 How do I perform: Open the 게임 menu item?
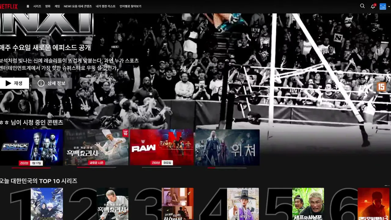57,6
